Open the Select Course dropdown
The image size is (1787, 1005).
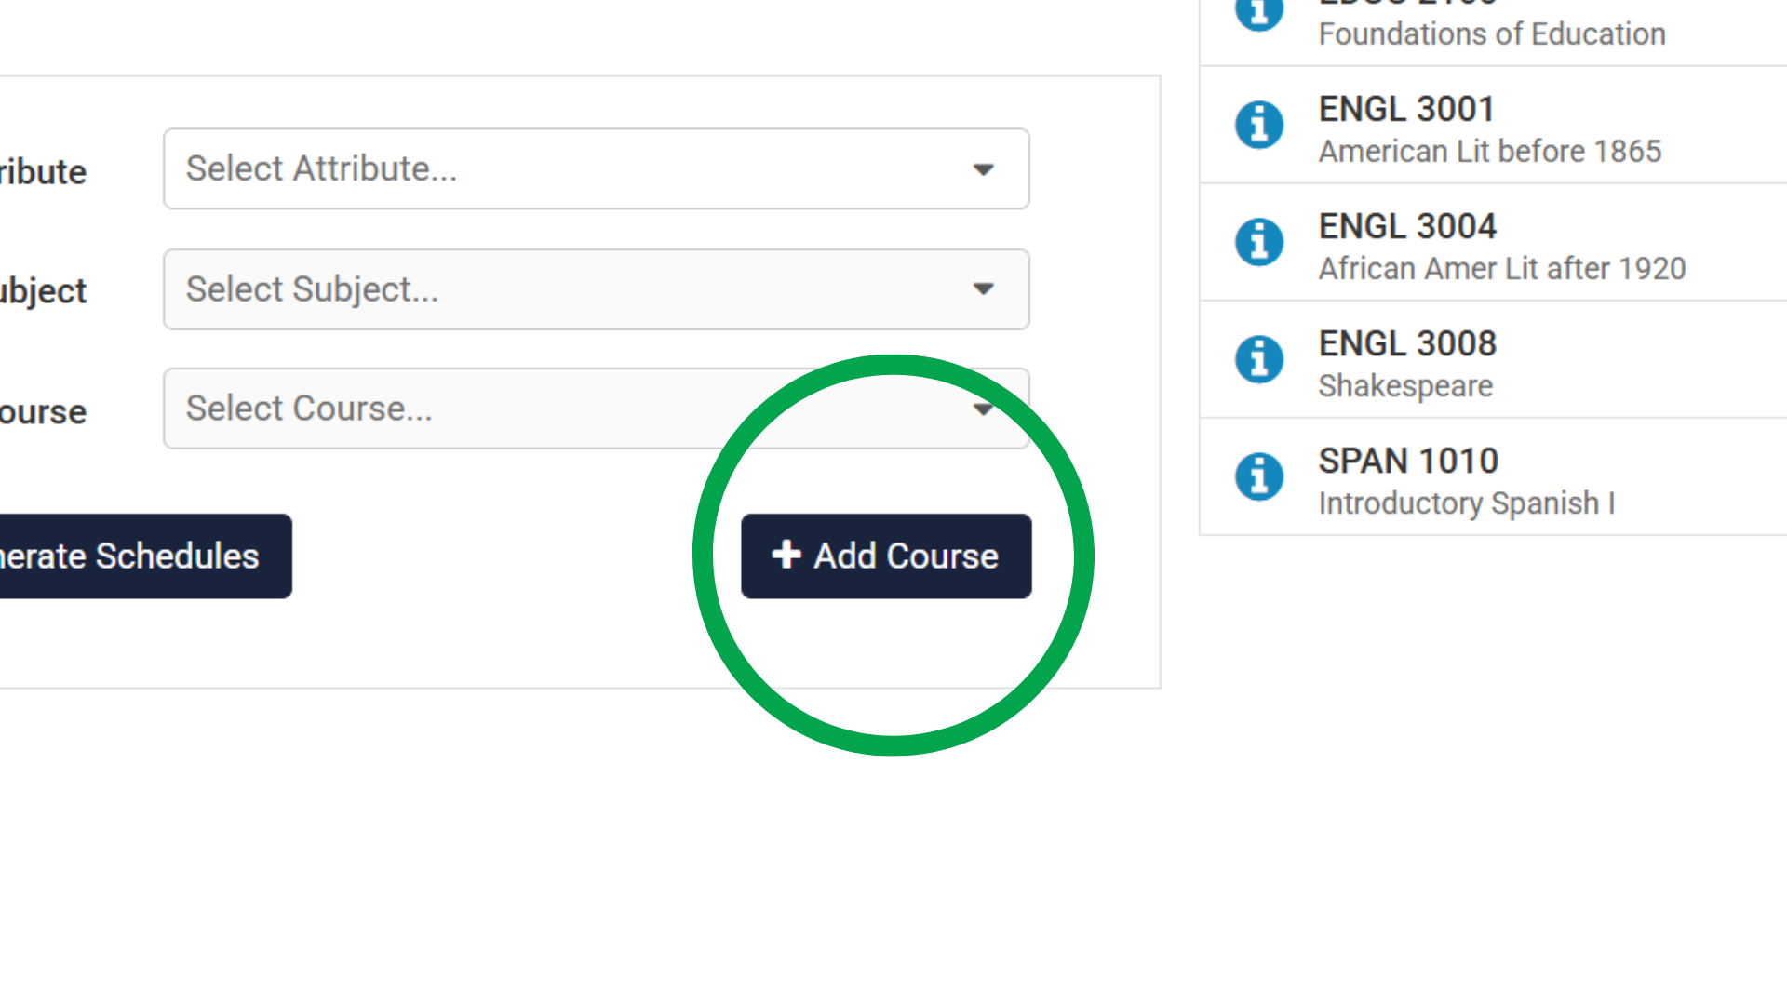pyautogui.click(x=596, y=409)
